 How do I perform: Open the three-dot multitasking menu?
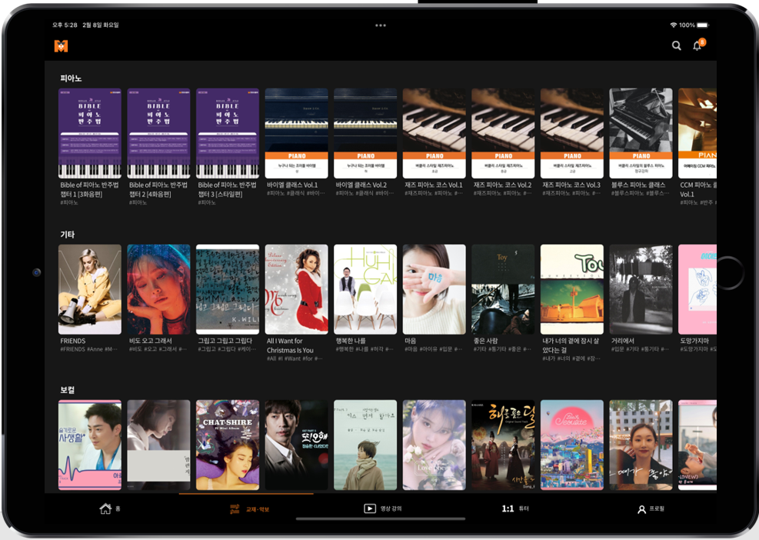[381, 25]
